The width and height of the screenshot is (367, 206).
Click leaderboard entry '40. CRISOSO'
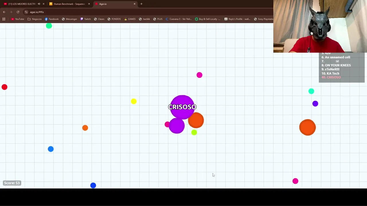point(331,77)
